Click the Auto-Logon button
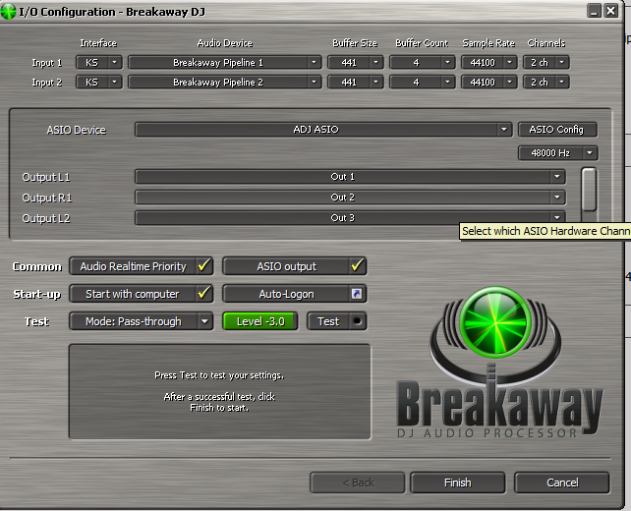631x511 pixels. pos(295,294)
